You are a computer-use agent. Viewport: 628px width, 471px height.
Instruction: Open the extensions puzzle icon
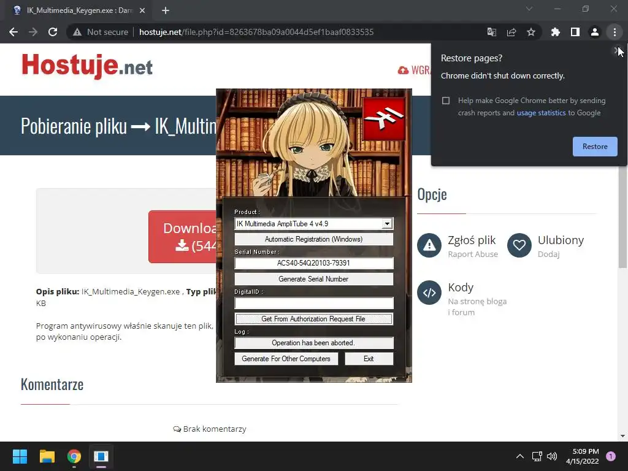(555, 32)
